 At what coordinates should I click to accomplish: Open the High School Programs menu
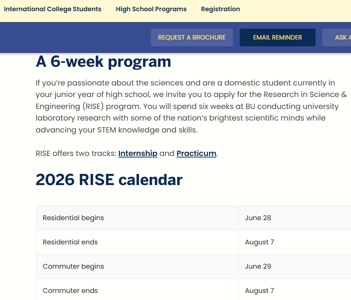pos(151,9)
